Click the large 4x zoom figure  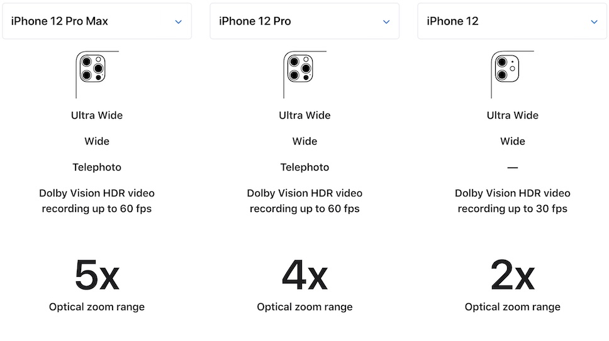[304, 274]
